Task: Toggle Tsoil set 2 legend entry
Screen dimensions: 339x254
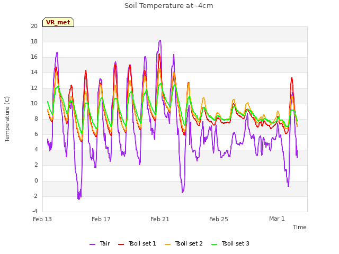Action: (184, 243)
